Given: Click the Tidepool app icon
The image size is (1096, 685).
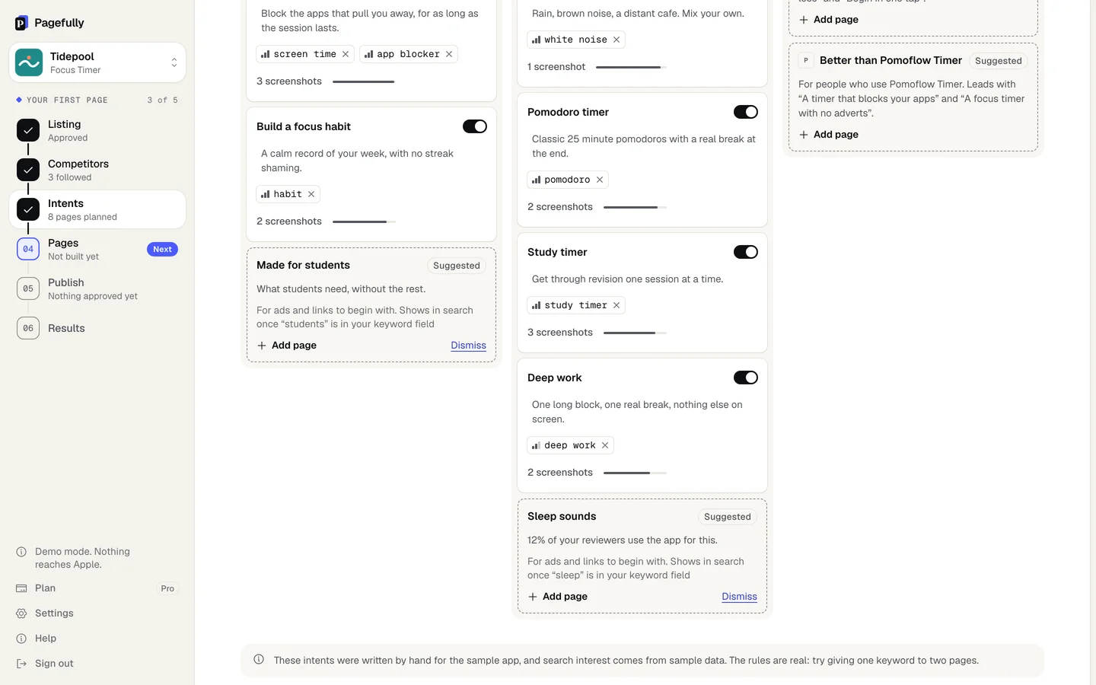Looking at the screenshot, I should pyautogui.click(x=29, y=62).
